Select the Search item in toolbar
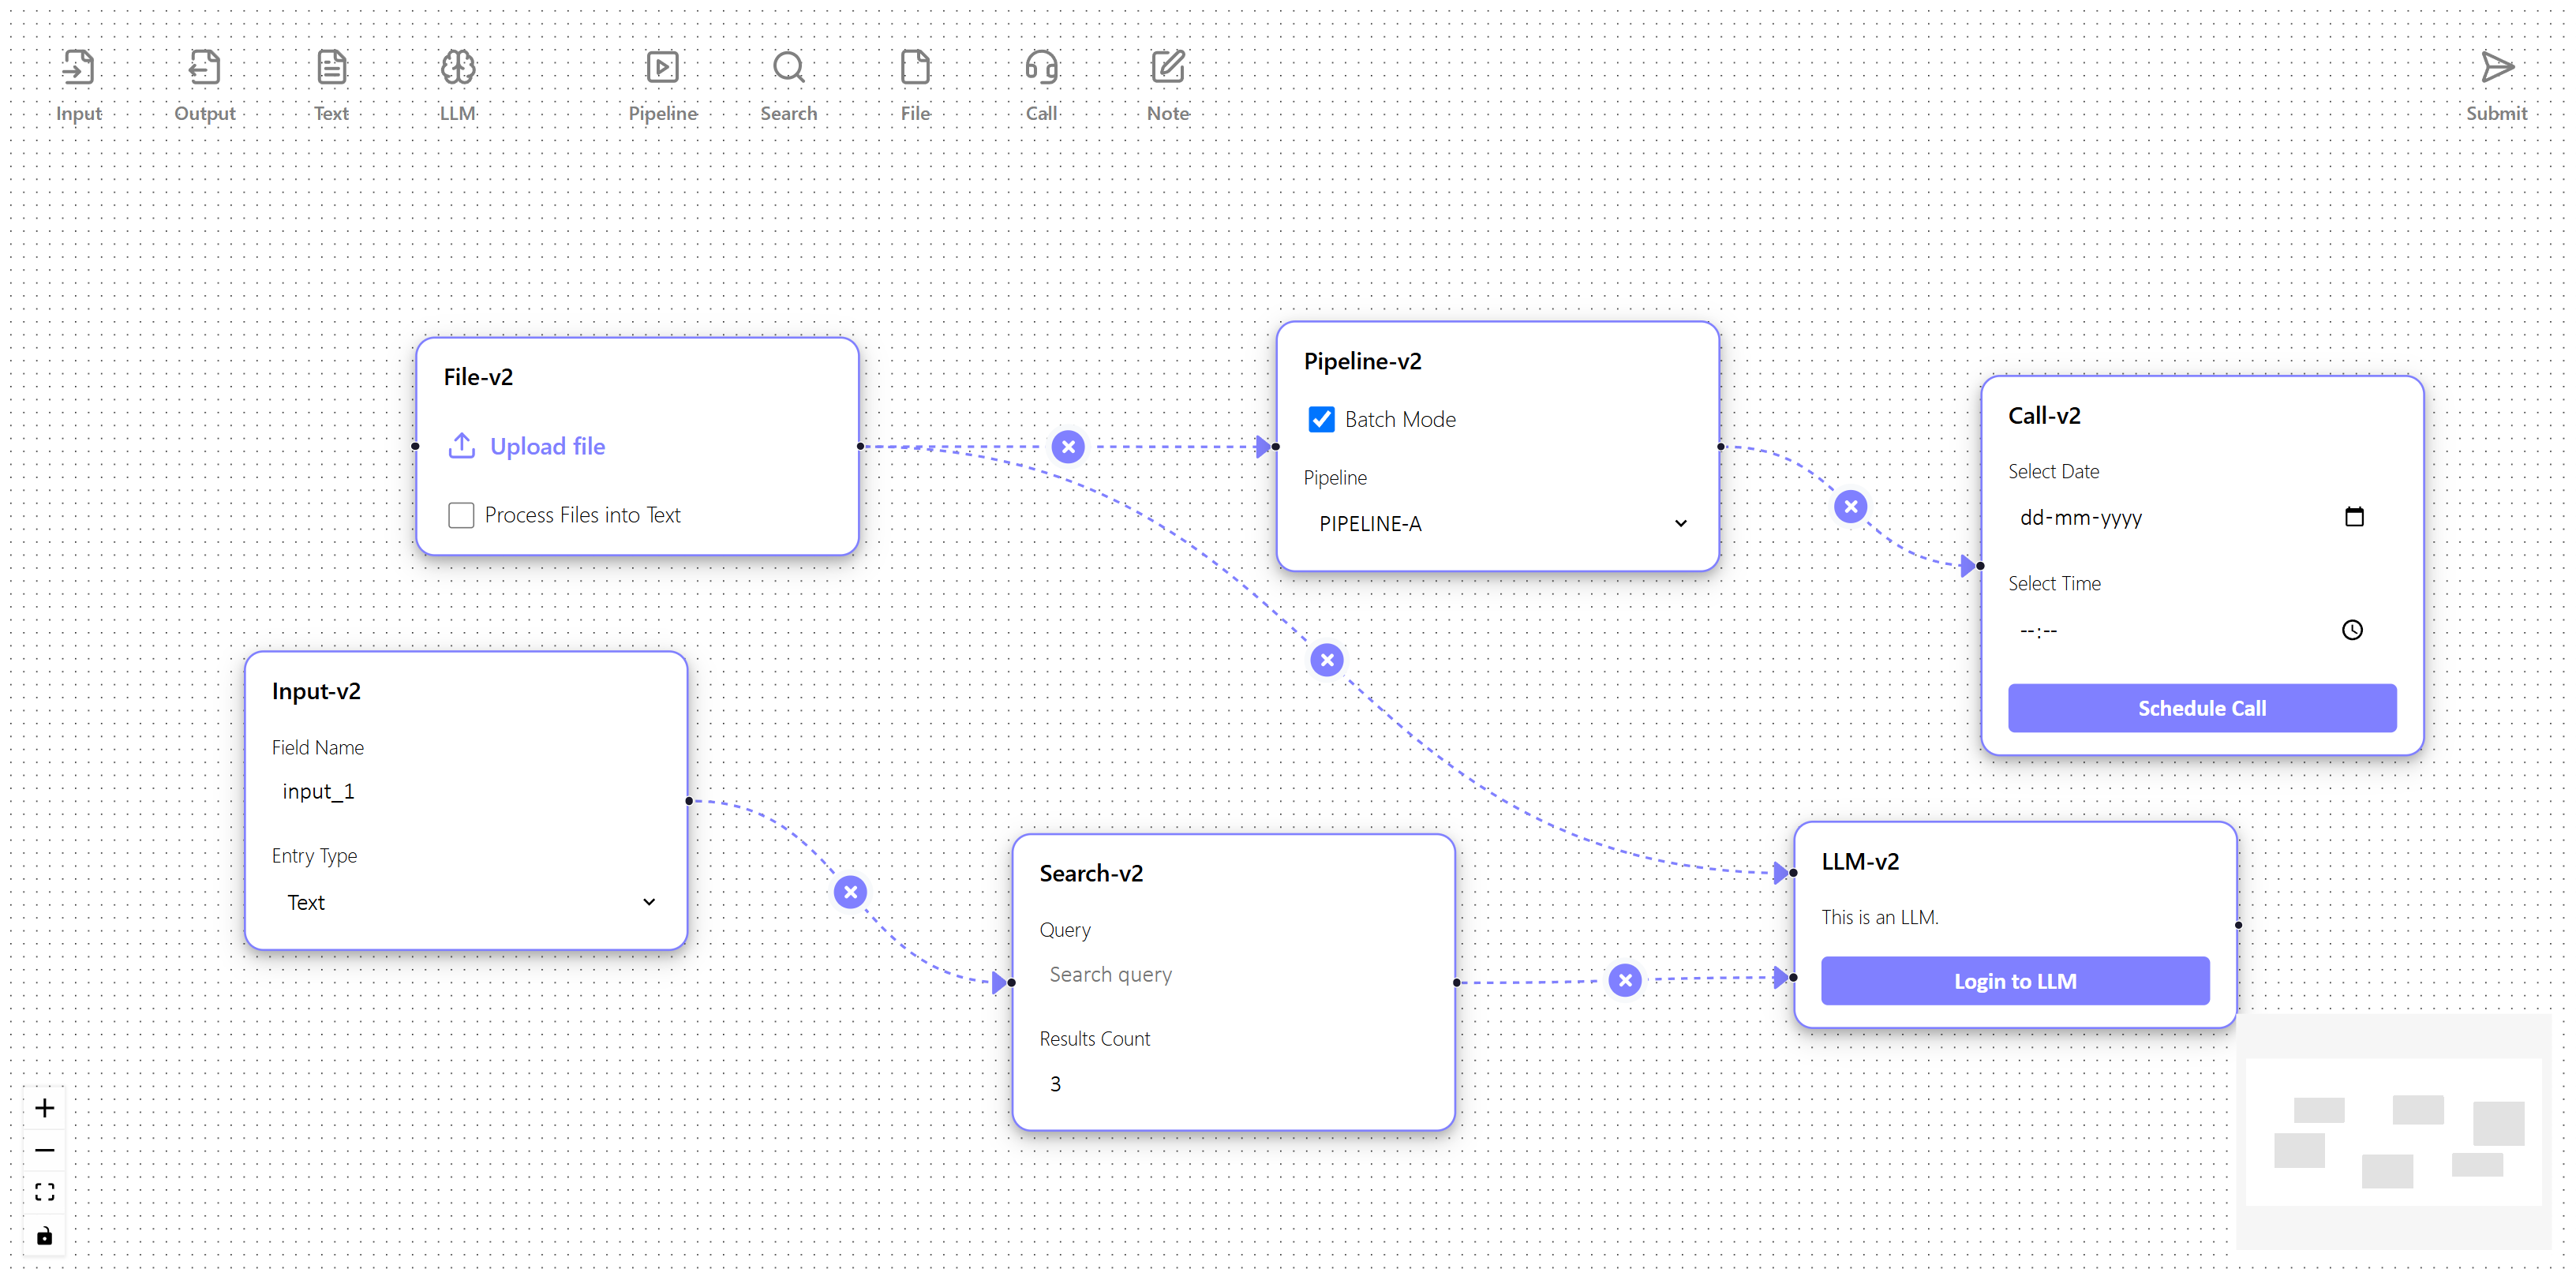 788,68
